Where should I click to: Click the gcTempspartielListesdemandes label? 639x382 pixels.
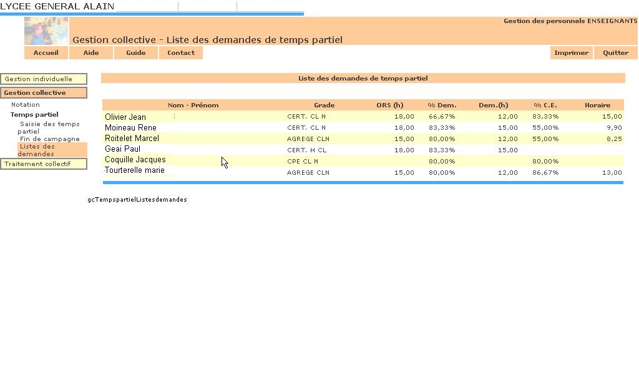[137, 200]
